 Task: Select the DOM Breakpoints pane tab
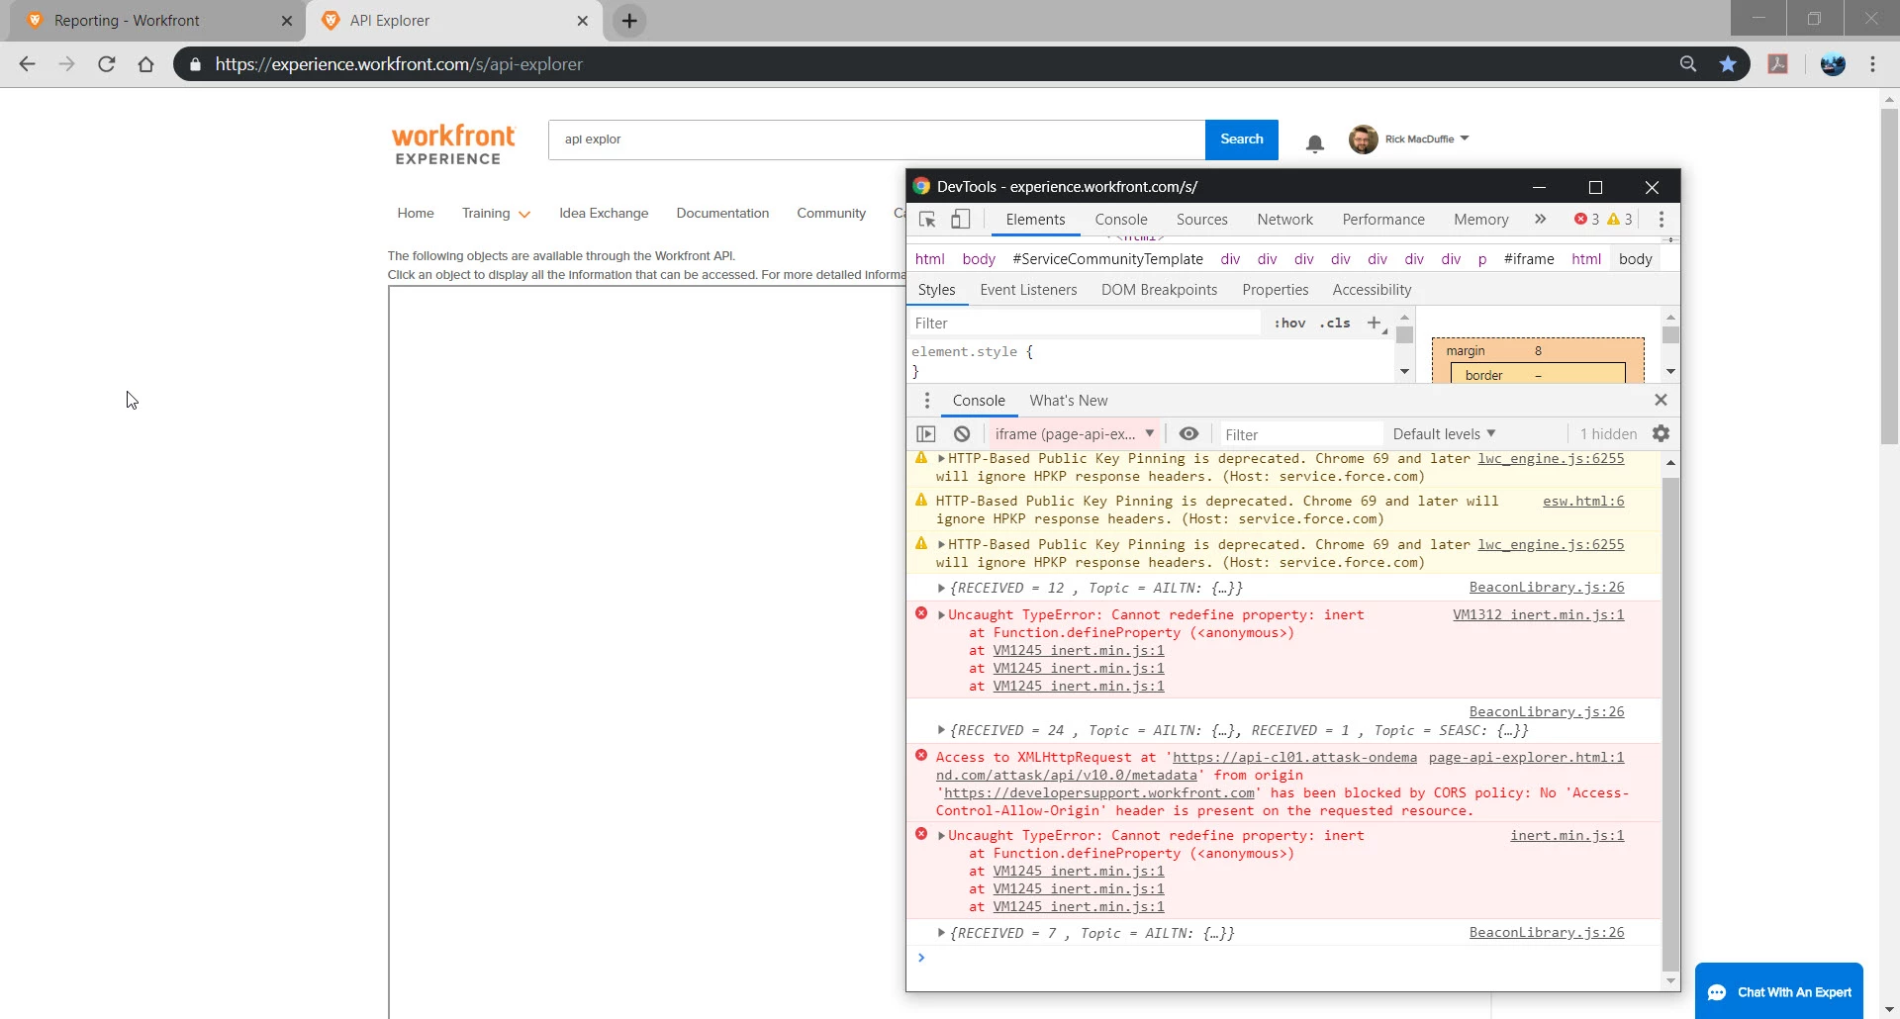(x=1159, y=290)
